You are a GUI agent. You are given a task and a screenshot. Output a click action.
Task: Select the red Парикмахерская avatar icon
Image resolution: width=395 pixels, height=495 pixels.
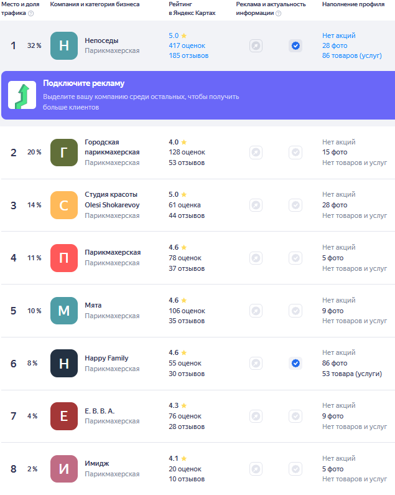click(64, 258)
